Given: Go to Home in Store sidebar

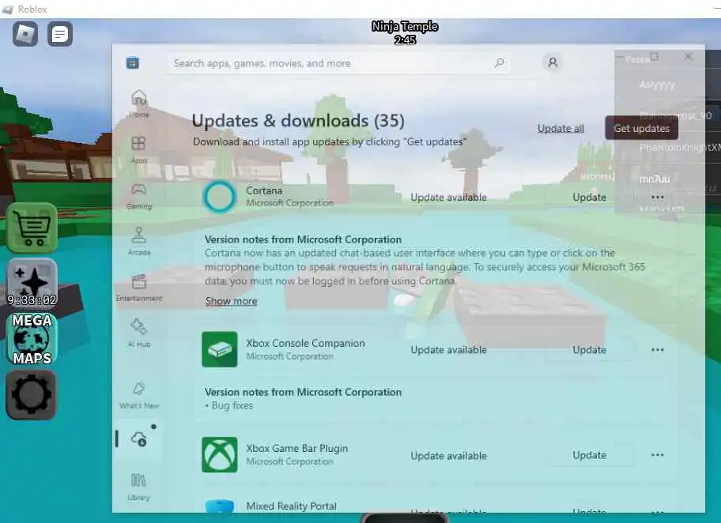Looking at the screenshot, I should coord(139,104).
